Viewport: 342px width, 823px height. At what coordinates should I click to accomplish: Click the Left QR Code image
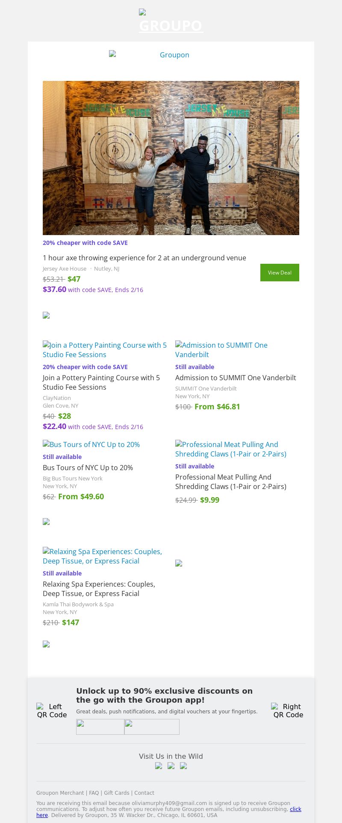[52, 711]
